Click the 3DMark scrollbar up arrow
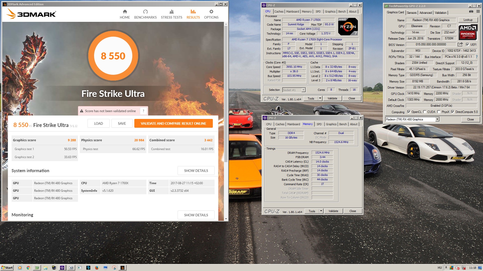This screenshot has width=483, height=271. [226, 24]
